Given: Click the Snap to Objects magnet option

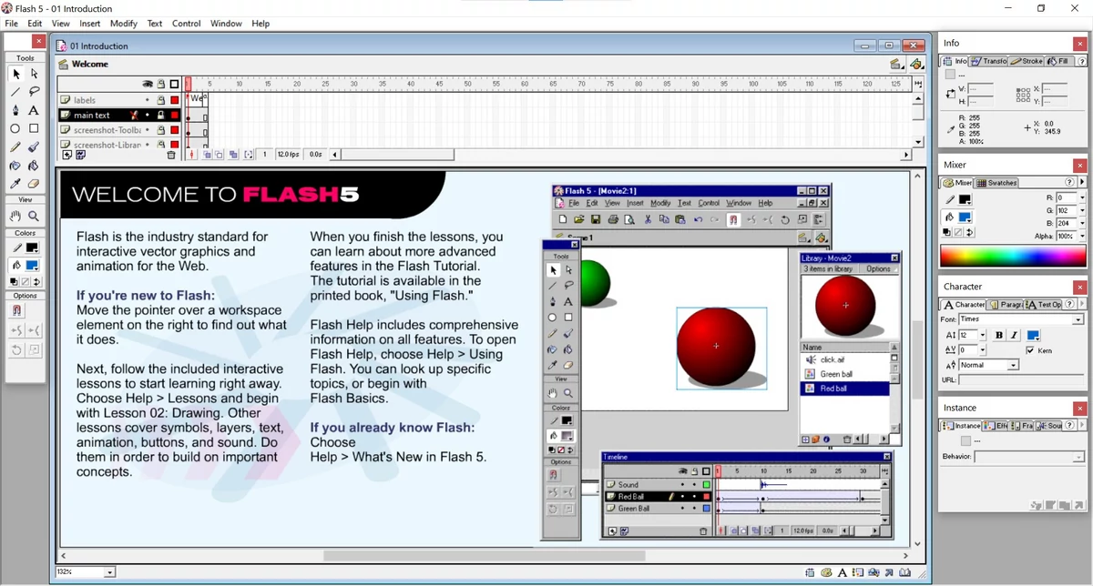Looking at the screenshot, I should (16, 310).
